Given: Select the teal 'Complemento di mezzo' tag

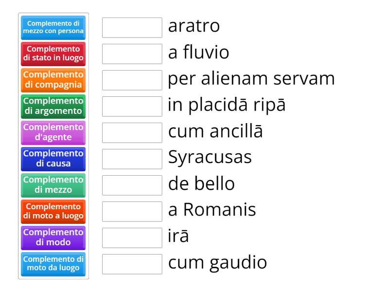Looking at the screenshot, I should tap(53, 185).
